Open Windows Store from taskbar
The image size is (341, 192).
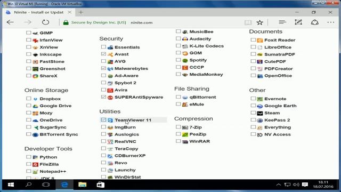[101, 185]
